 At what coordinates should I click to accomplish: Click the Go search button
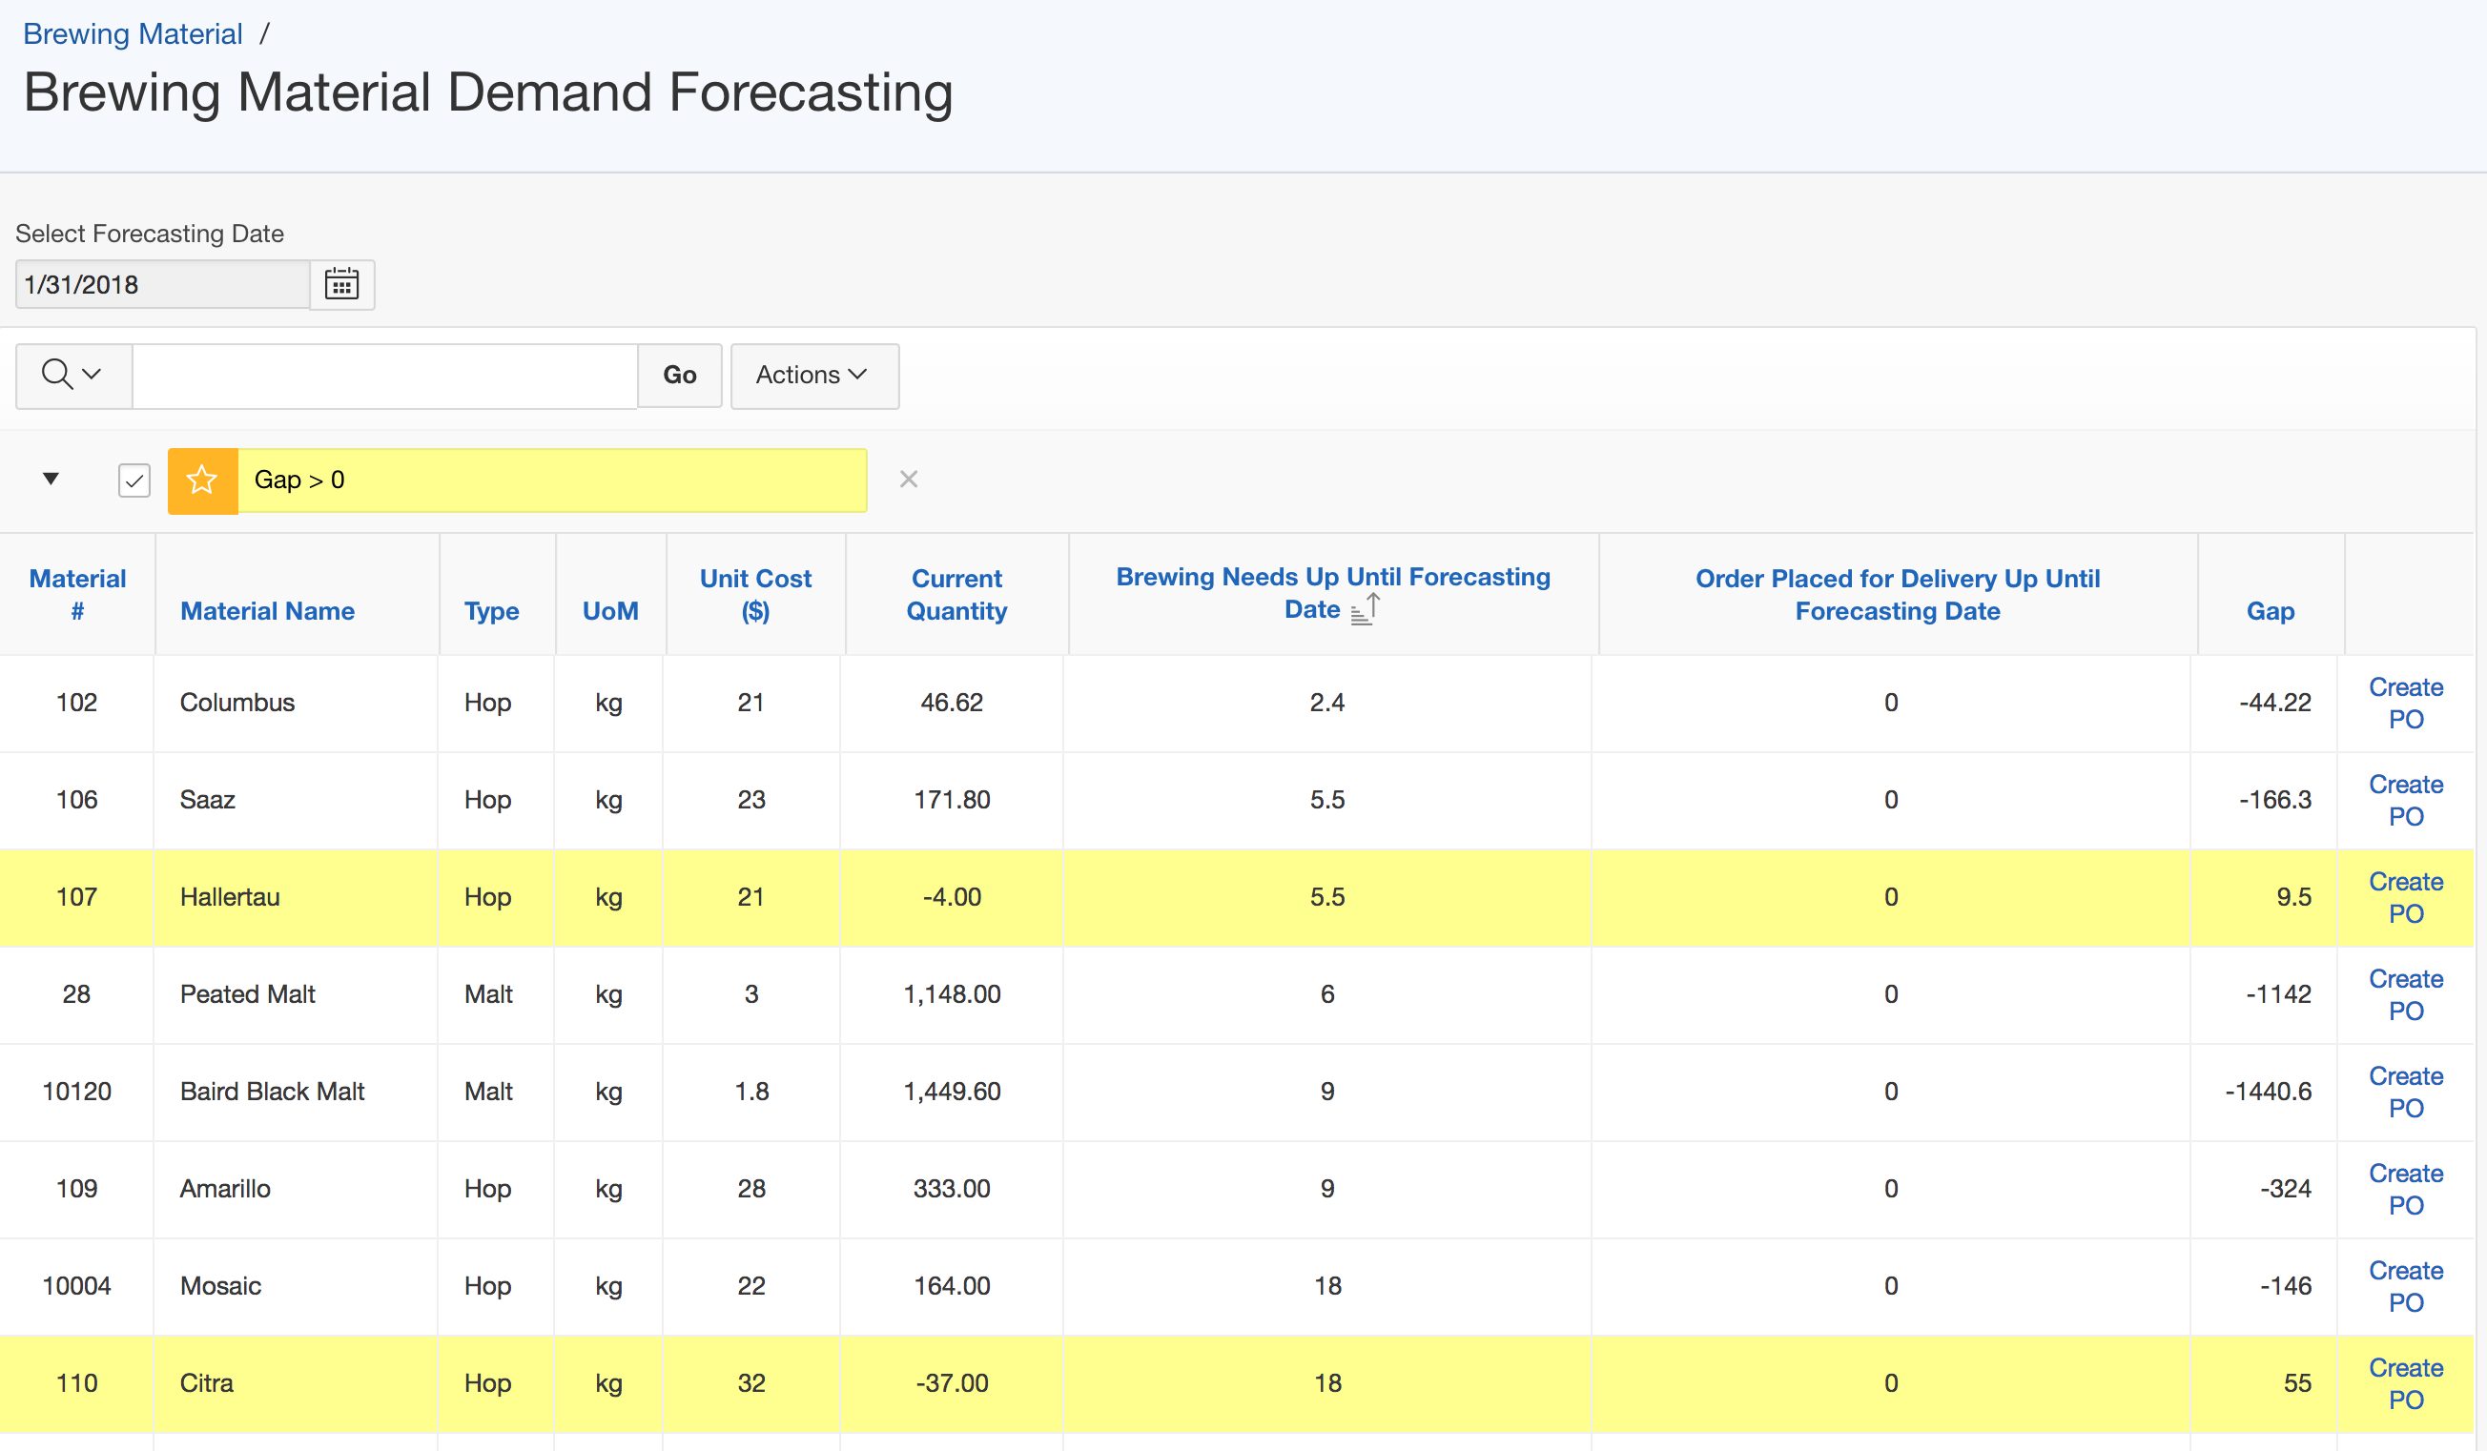click(679, 375)
